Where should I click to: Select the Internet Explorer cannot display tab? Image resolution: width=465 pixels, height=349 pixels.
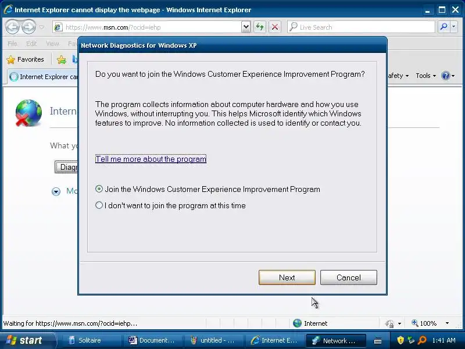(43, 77)
